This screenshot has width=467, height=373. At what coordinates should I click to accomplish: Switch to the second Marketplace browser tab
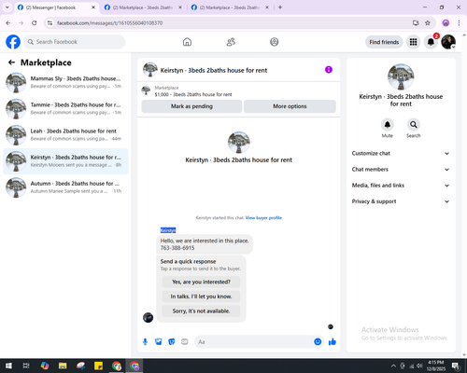[x=143, y=7]
